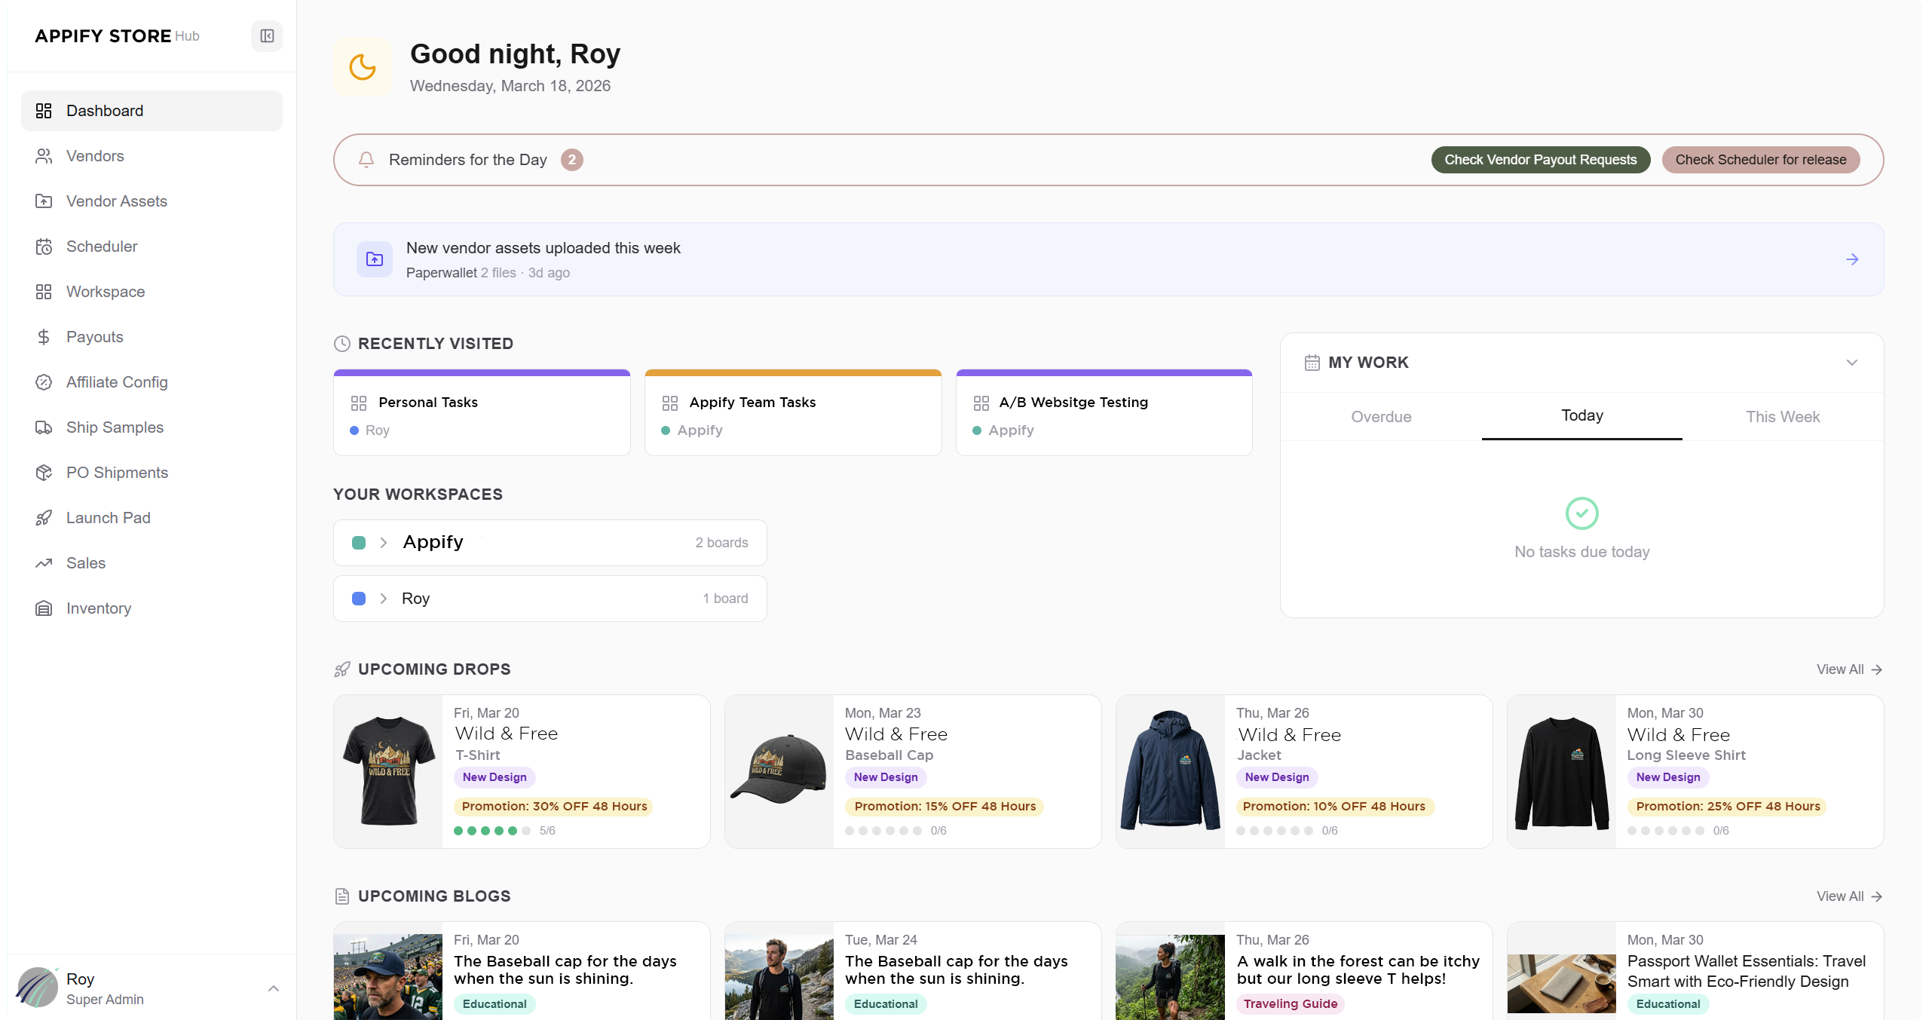Open the This Week tab
Image resolution: width=1929 pixels, height=1020 pixels.
point(1783,416)
